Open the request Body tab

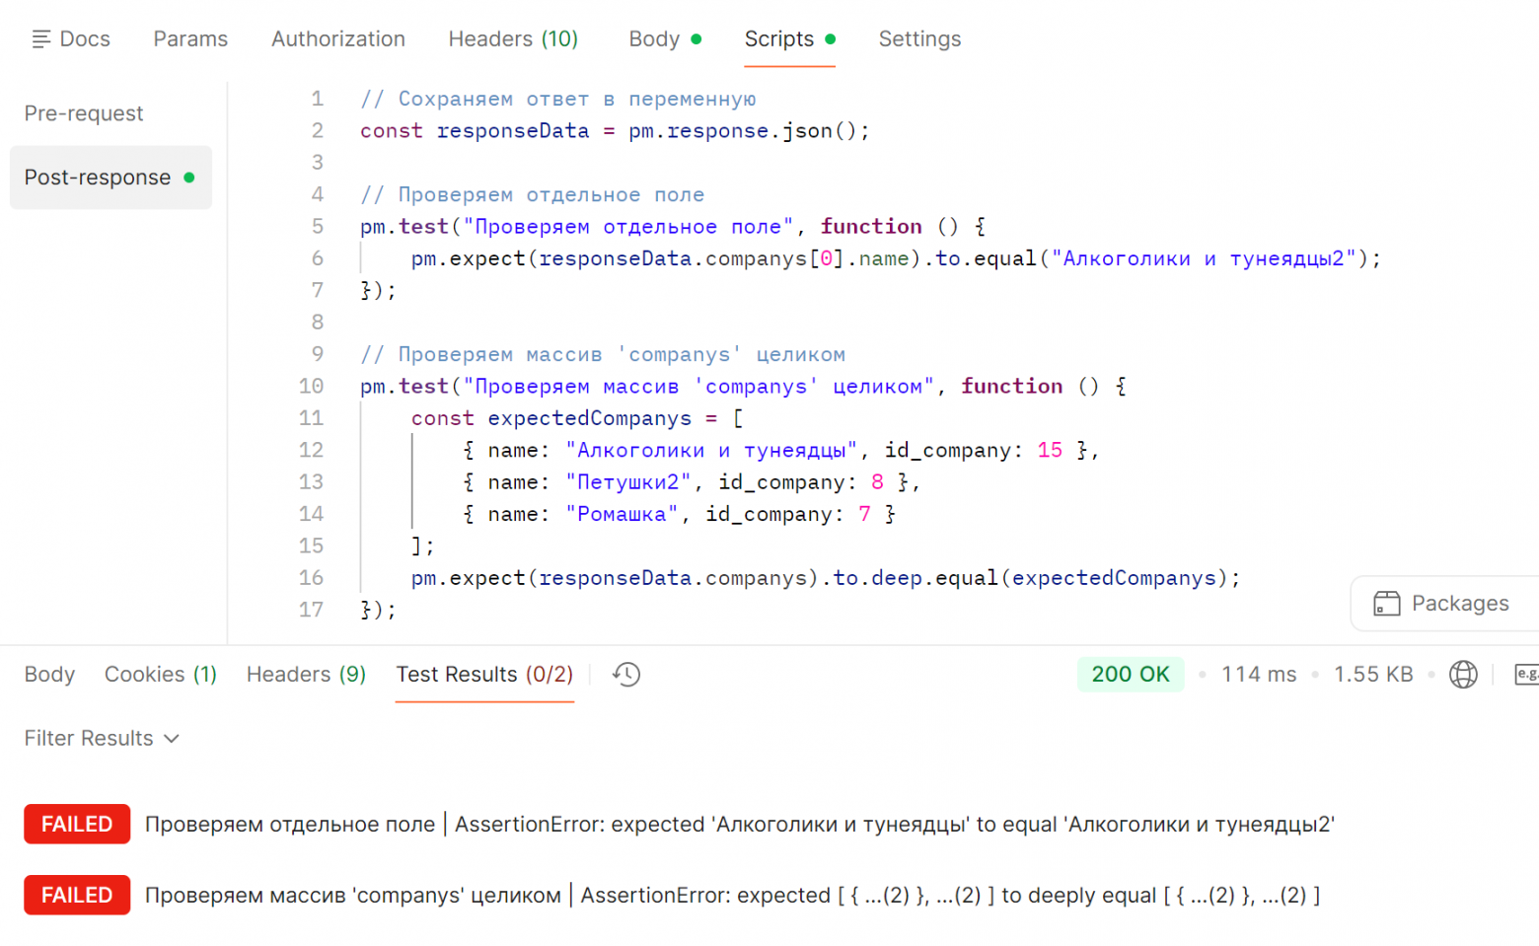pyautogui.click(x=655, y=39)
